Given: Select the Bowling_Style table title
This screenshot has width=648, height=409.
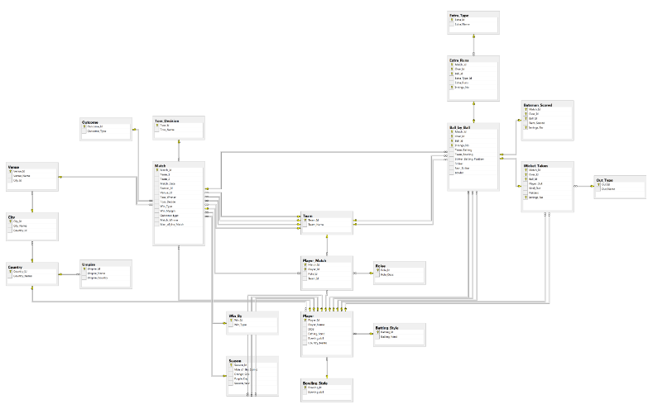Looking at the screenshot, I should tap(315, 383).
